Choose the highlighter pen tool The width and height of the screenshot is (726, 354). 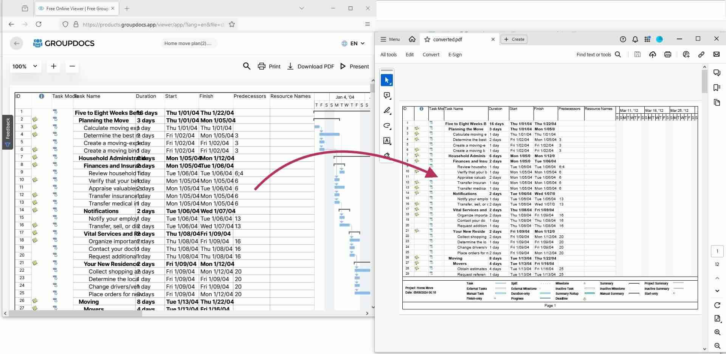[x=386, y=110]
